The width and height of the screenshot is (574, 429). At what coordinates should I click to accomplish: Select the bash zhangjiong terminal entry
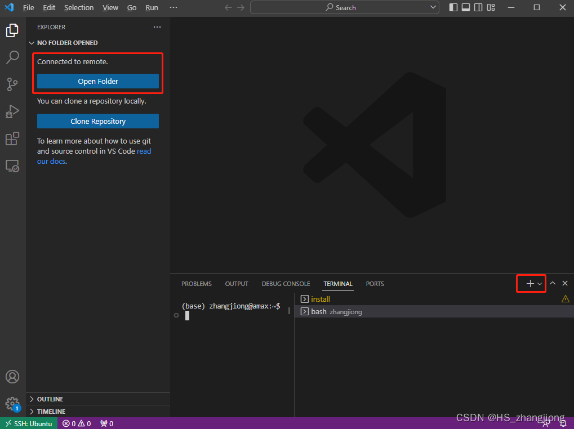tap(434, 311)
